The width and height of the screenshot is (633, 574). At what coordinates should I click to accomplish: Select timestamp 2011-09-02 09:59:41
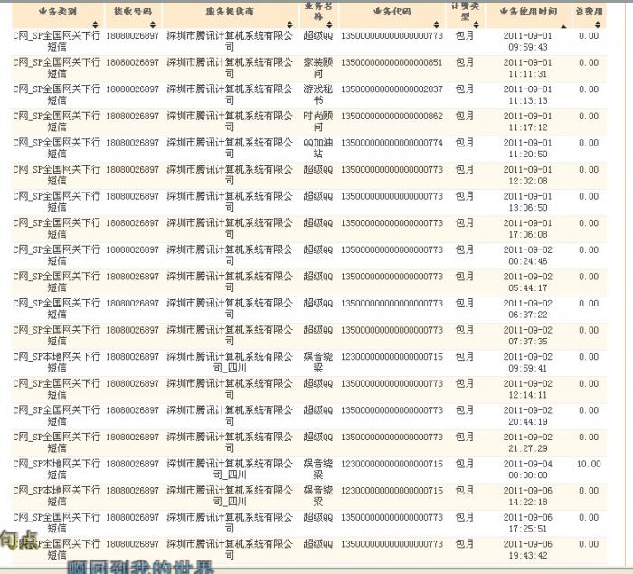528,362
